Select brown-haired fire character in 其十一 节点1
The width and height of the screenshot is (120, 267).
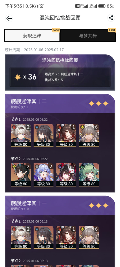click(x=66, y=237)
